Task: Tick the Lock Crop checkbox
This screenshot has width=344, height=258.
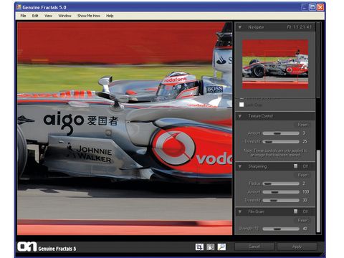Action: click(x=242, y=105)
